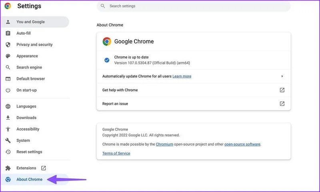The image size is (320, 192).
Task: Open Privacy and security settings
Action: pos(35,44)
